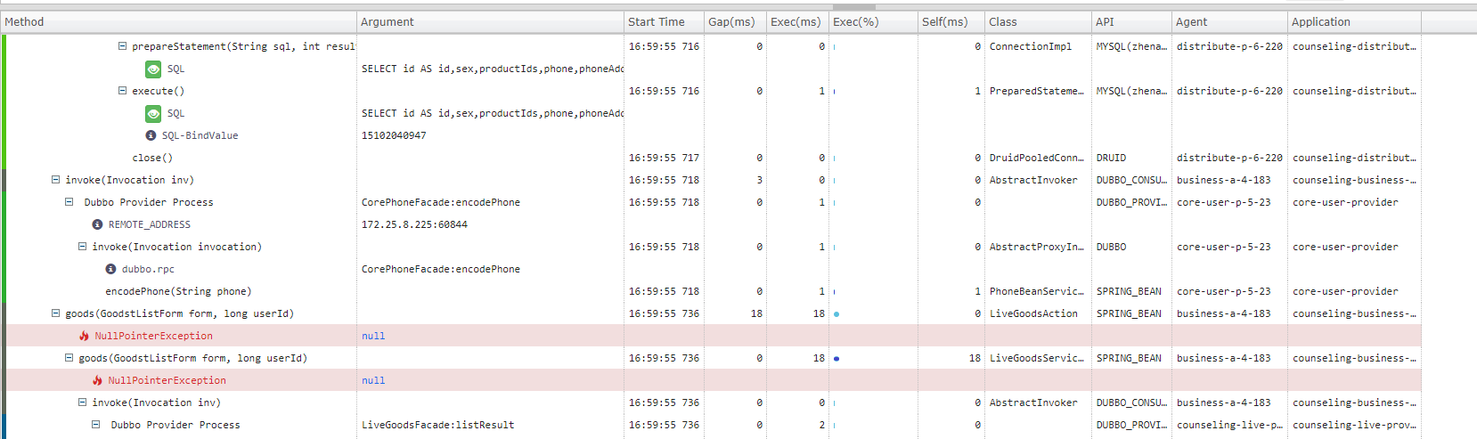Screen dimensions: 1477x439
Task: Collapse Dubbo Provider Process for CorePhoneFacade:encodePhone
Action: pyautogui.click(x=69, y=202)
